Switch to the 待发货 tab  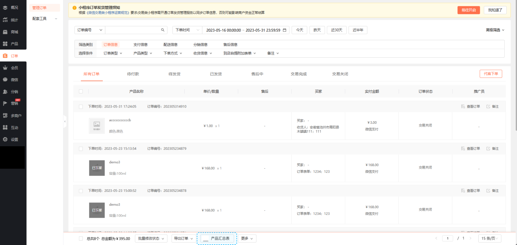pyautogui.click(x=174, y=74)
